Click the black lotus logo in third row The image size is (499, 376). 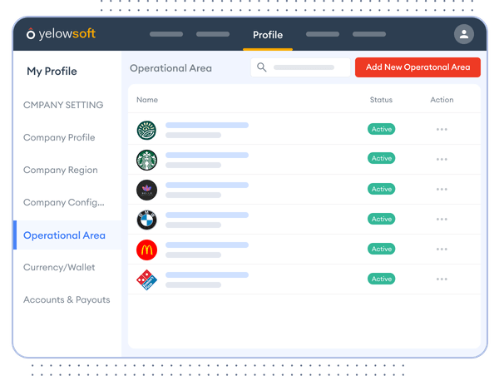coord(146,190)
